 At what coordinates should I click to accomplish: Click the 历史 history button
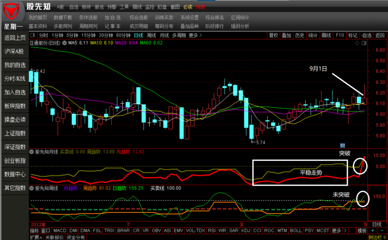(299, 35)
